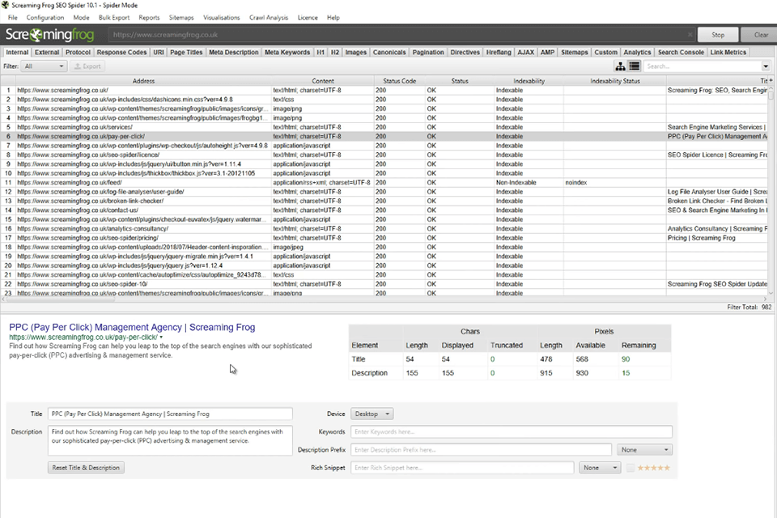This screenshot has width=777, height=518.
Task: Select the /broken-link-checker/ URL row
Action: [x=384, y=201]
